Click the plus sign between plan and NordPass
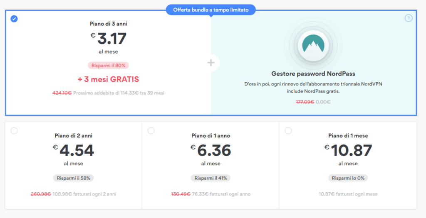 coord(211,63)
